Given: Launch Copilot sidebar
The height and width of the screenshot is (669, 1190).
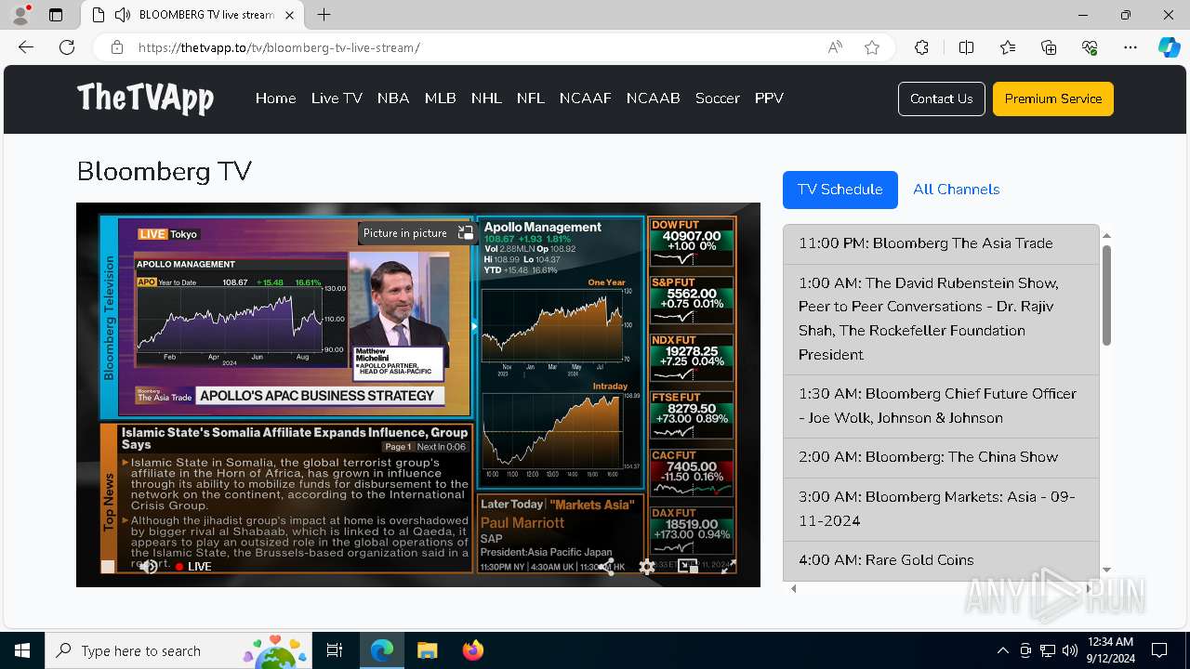Looking at the screenshot, I should (x=1169, y=47).
